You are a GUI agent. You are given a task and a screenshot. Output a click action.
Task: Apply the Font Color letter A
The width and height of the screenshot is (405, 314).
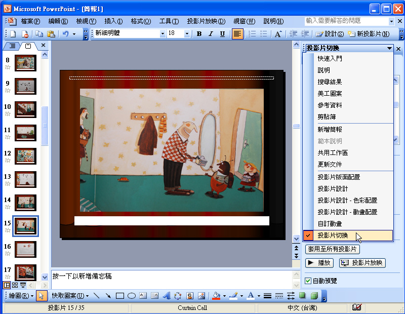point(251,296)
